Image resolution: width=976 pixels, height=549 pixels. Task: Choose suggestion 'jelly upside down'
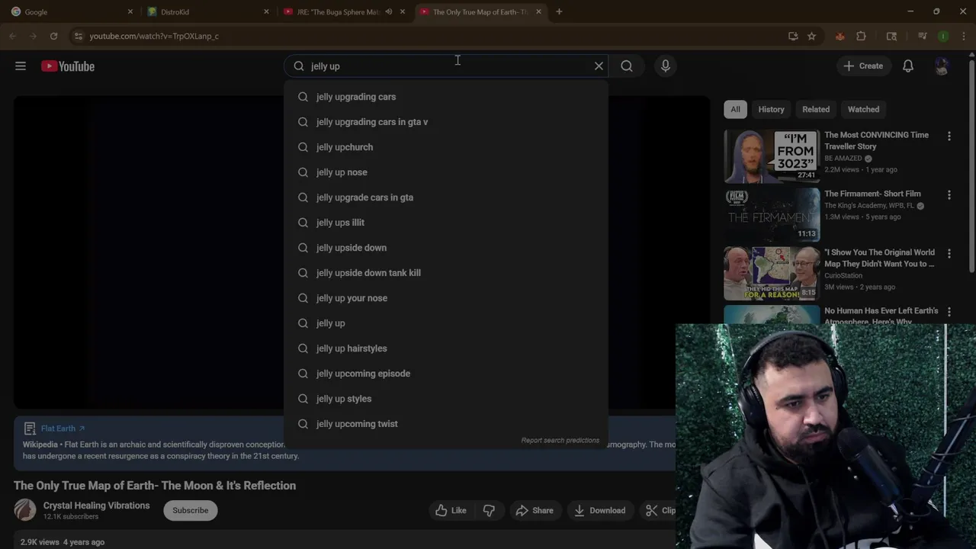(x=446, y=248)
